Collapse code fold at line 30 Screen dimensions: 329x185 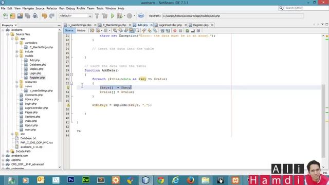(71, 75)
